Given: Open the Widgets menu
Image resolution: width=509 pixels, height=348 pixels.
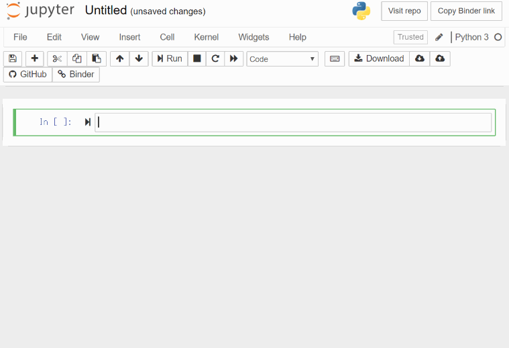Looking at the screenshot, I should [x=253, y=37].
